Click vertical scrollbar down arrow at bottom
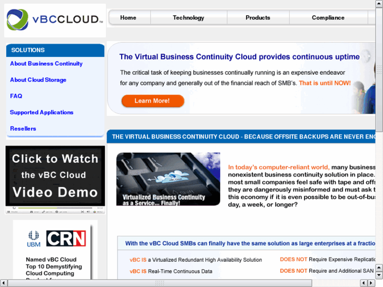 (379, 275)
